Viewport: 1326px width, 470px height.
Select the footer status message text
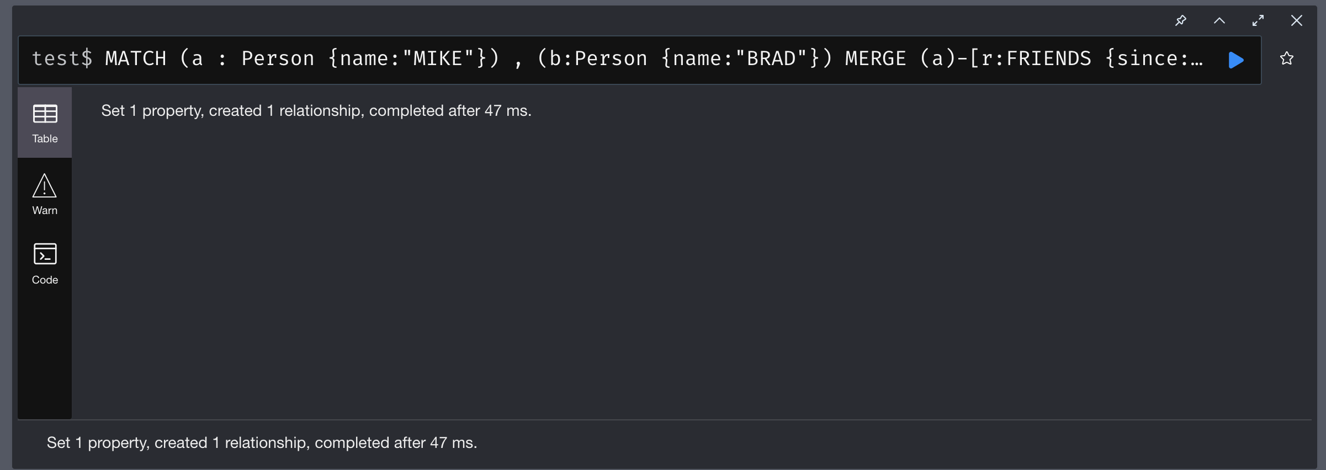pyautogui.click(x=262, y=443)
